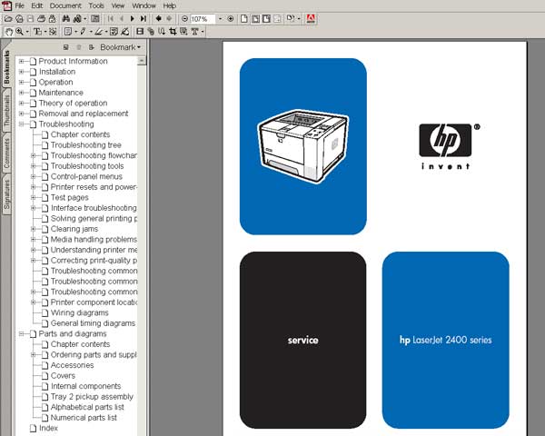Select the Article tool
Image resolution: width=545 pixels, height=436 pixels.
coord(162,32)
